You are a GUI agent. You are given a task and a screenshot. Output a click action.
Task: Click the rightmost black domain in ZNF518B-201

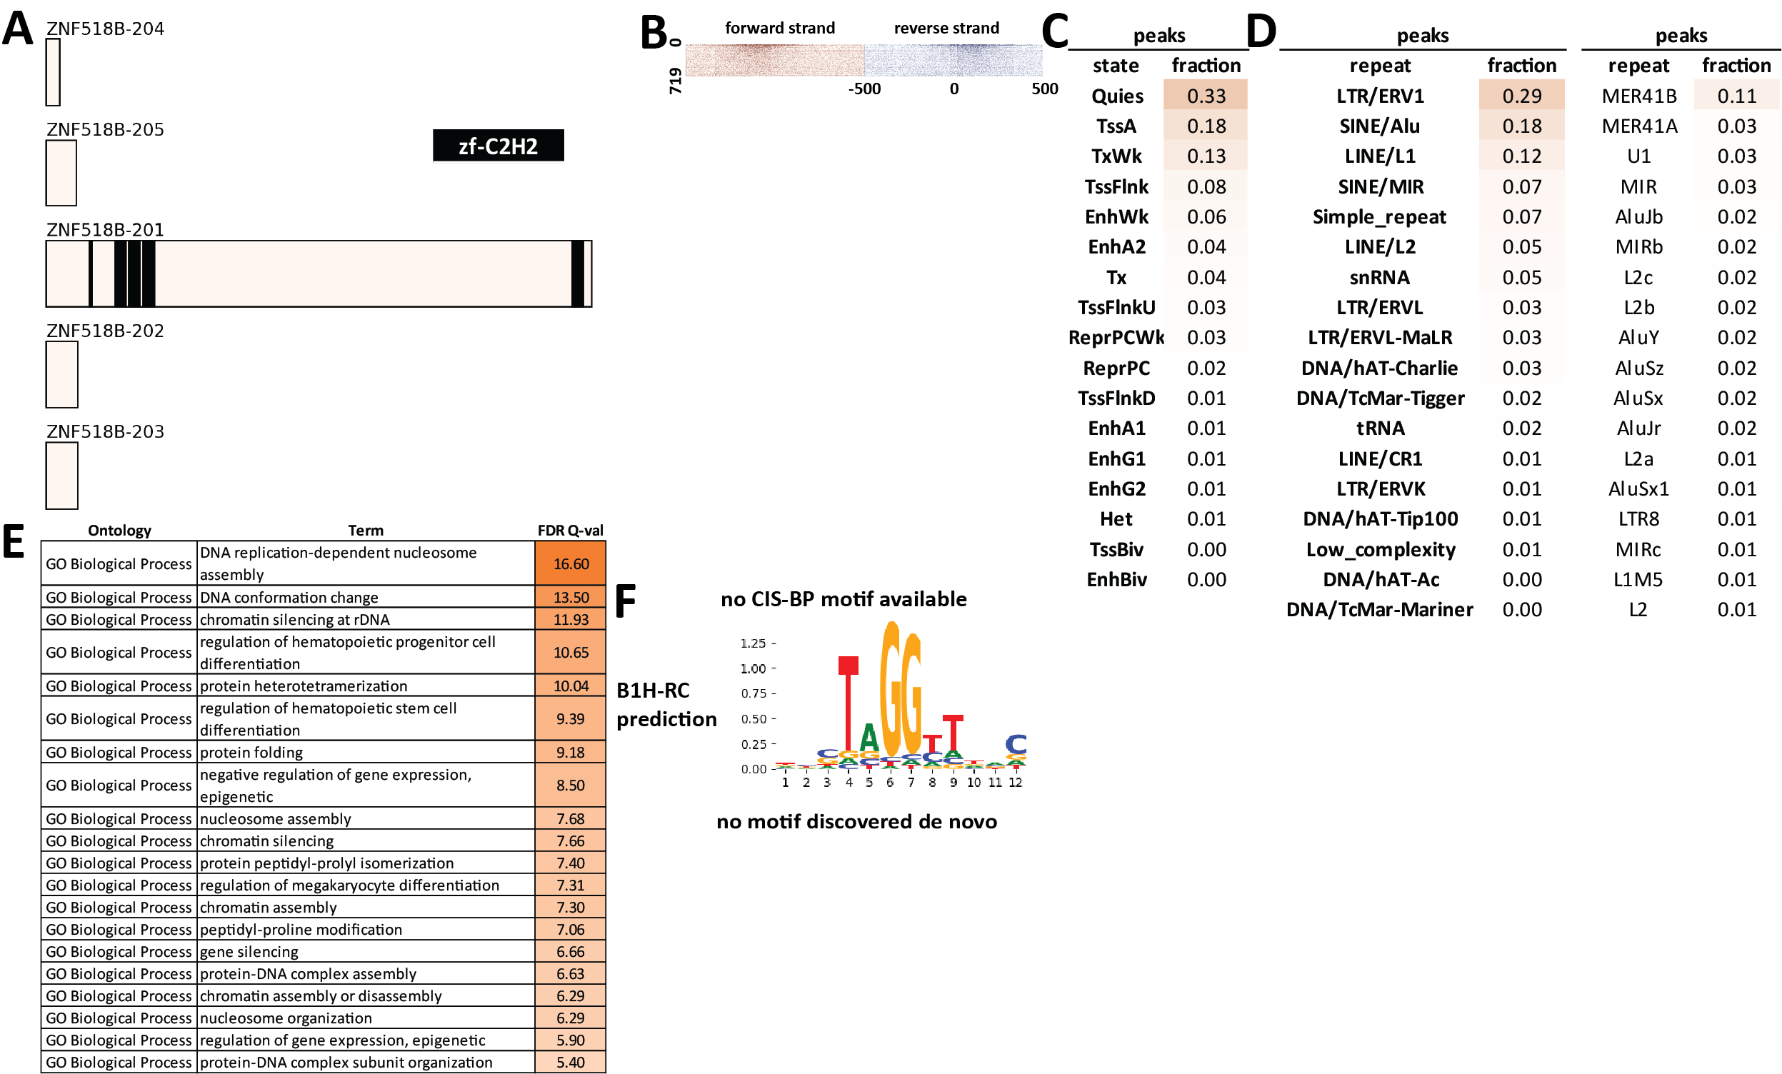(x=577, y=273)
